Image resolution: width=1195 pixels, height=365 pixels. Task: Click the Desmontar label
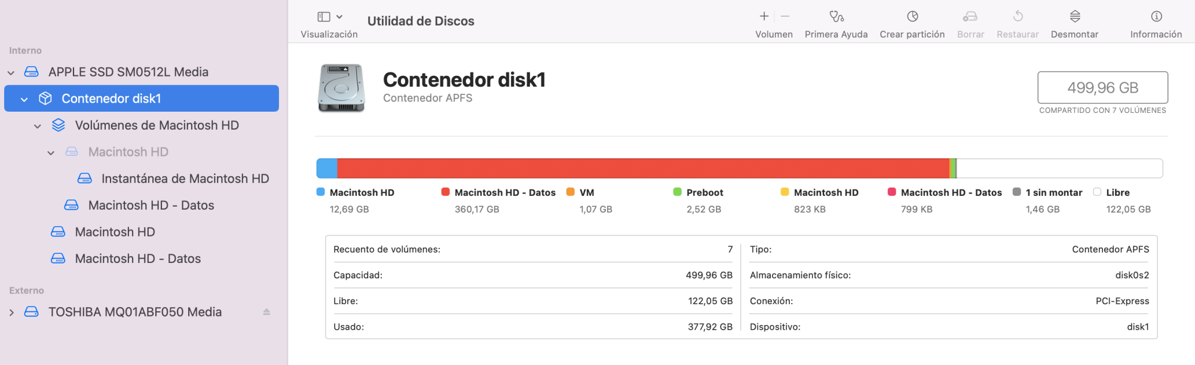(x=1074, y=35)
